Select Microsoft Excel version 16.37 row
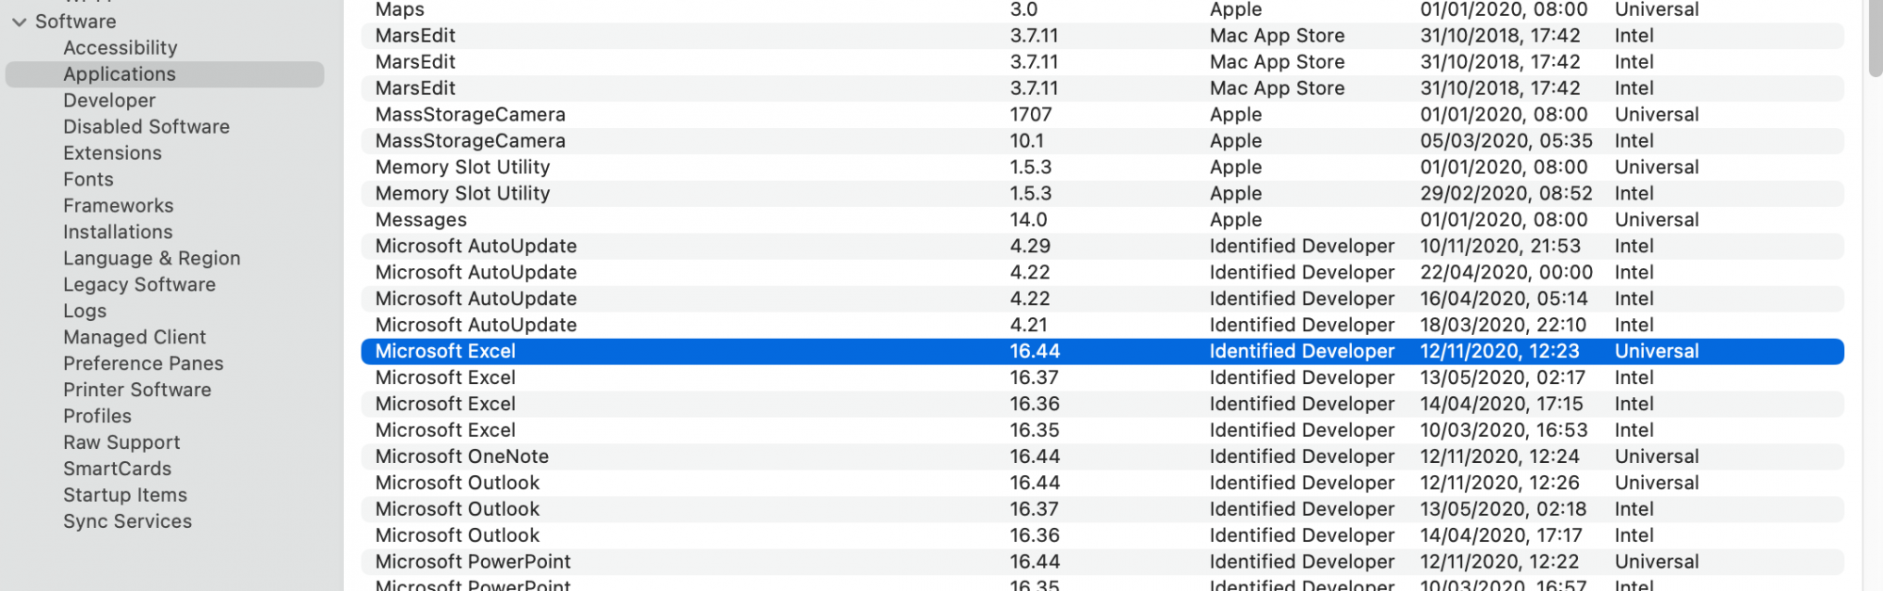The height and width of the screenshot is (591, 1883). tap(1102, 378)
